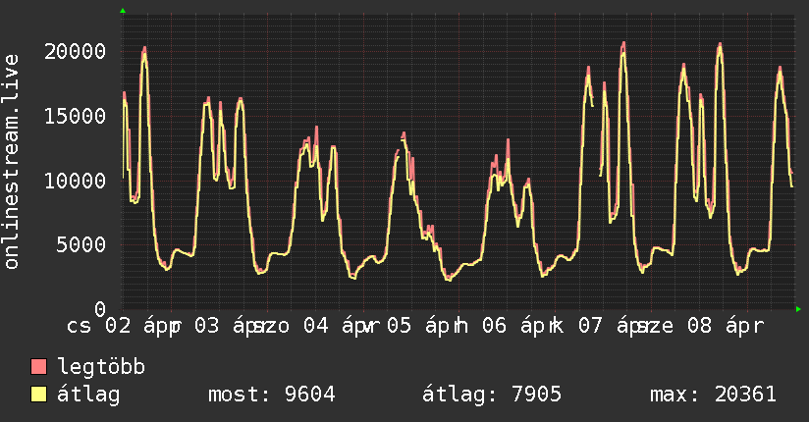Click the onlinestream.live vertical axis title

point(11,162)
